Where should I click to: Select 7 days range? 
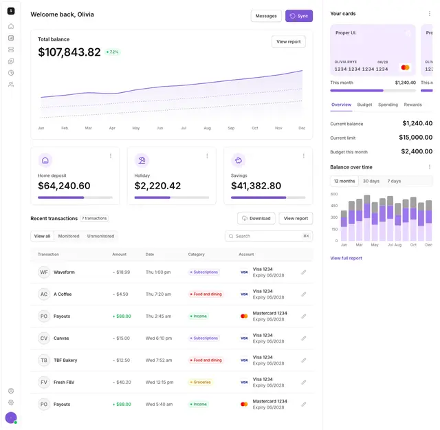click(394, 181)
